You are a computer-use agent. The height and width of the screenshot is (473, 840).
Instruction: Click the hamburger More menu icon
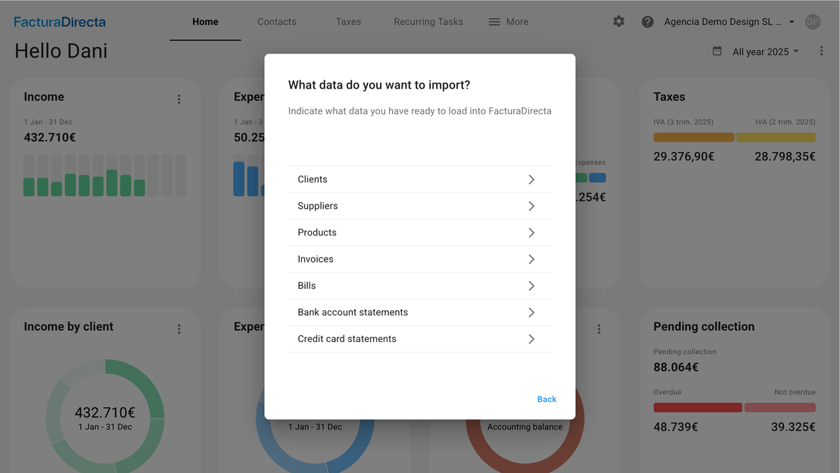pyautogui.click(x=494, y=22)
